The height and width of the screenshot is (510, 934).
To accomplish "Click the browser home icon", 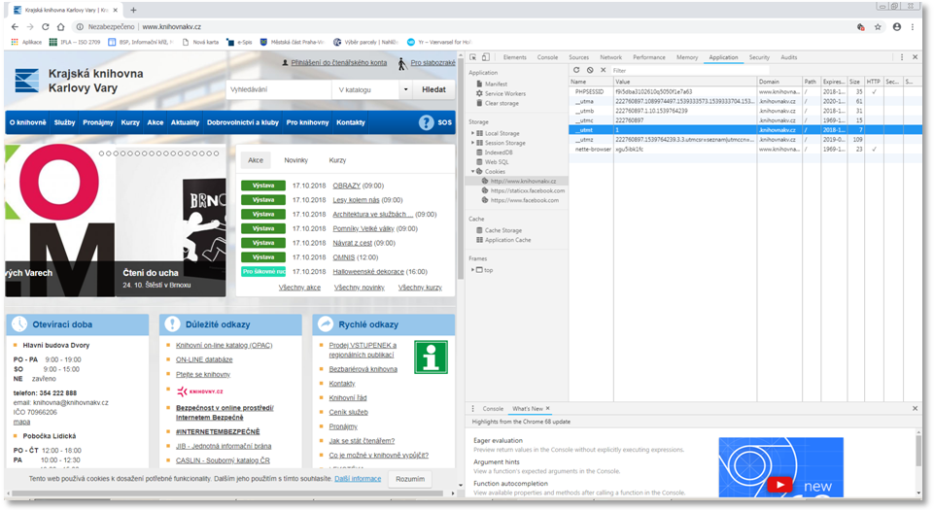I will point(61,27).
